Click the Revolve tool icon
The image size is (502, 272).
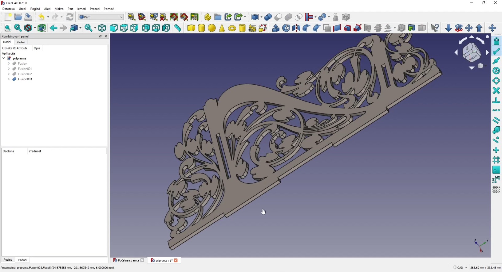286,28
